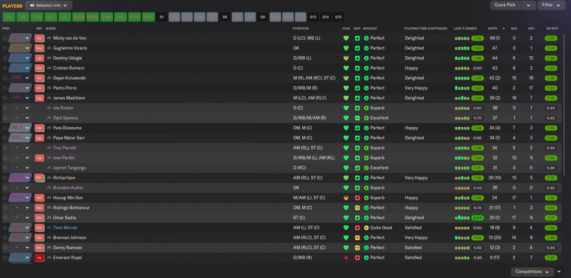
Task: Click the Vac badge for Umar Sadiq
Action: point(39,218)
